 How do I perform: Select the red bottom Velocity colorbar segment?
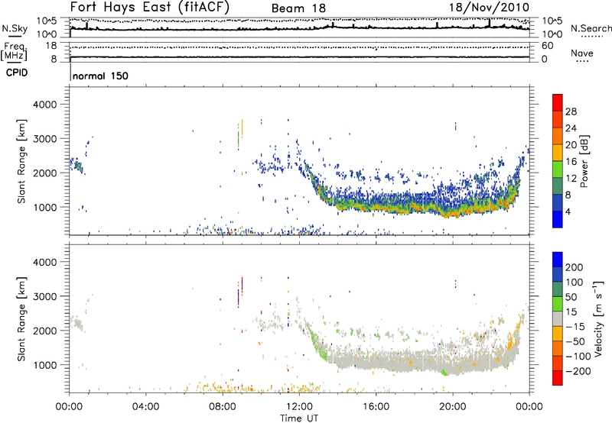[558, 378]
